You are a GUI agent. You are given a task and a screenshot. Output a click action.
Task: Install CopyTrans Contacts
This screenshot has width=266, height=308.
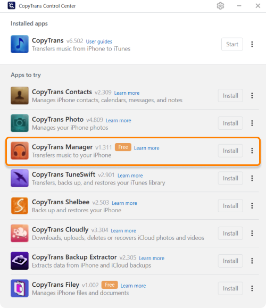[x=230, y=96]
